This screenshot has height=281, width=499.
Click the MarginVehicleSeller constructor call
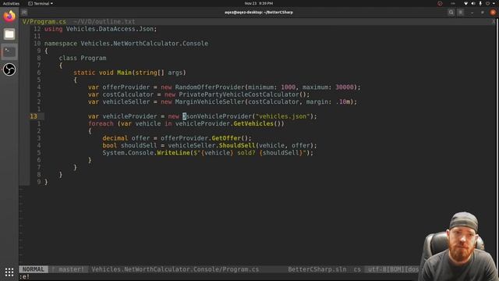point(210,102)
